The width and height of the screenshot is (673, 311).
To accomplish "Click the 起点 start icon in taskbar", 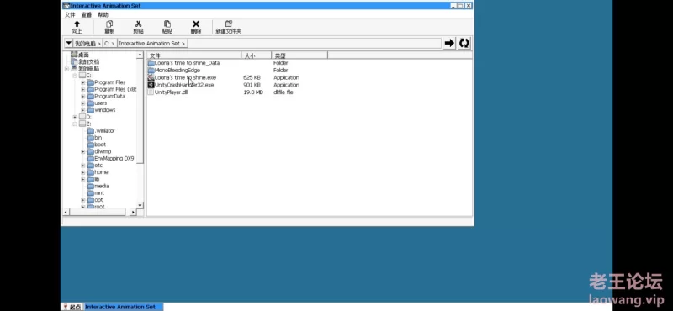I will coord(66,307).
